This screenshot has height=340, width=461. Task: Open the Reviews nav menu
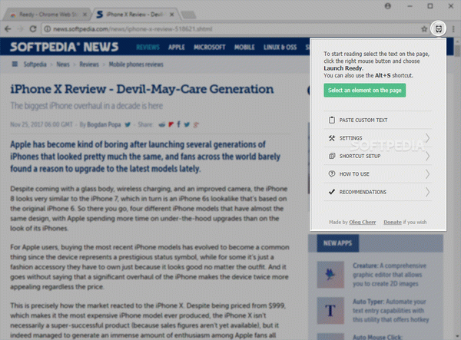[x=148, y=47]
